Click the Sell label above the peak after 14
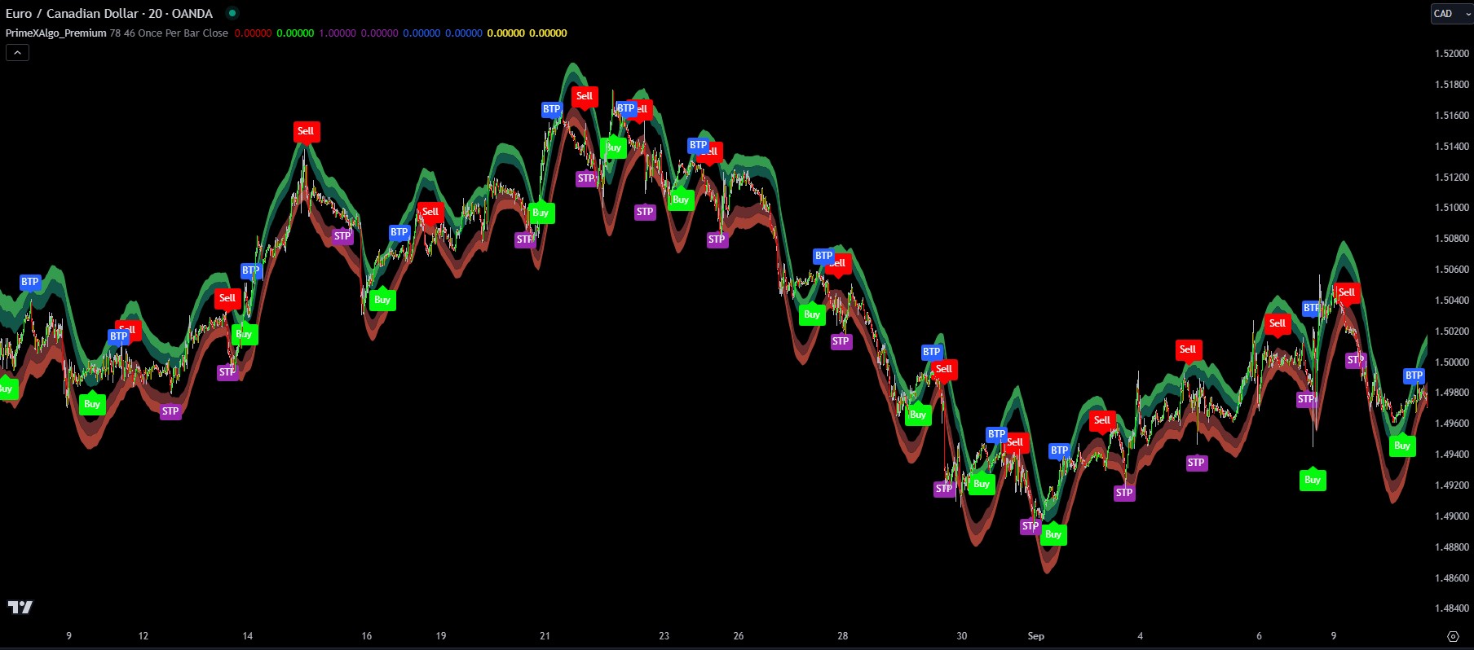 [x=306, y=131]
